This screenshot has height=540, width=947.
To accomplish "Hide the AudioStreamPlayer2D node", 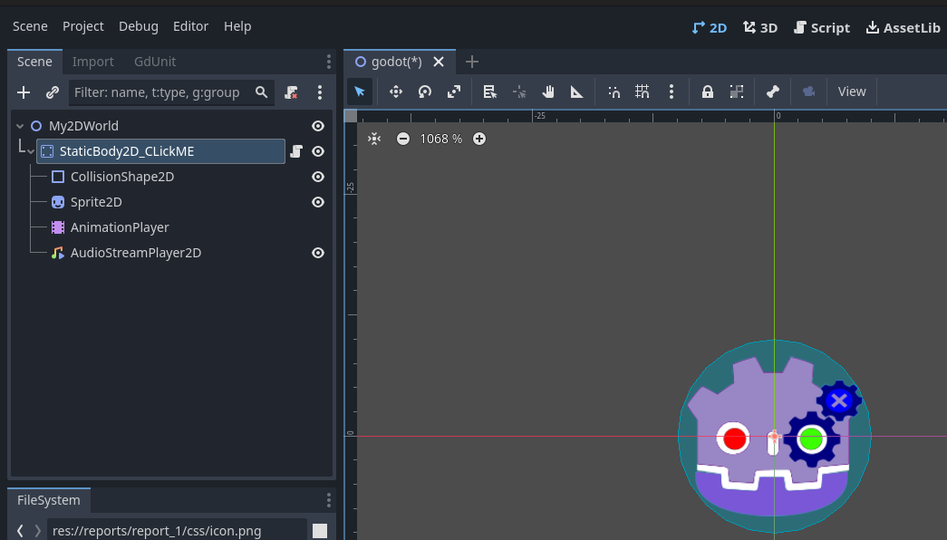I will [318, 253].
